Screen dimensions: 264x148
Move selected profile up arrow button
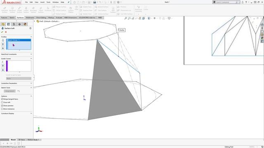tap(3, 44)
